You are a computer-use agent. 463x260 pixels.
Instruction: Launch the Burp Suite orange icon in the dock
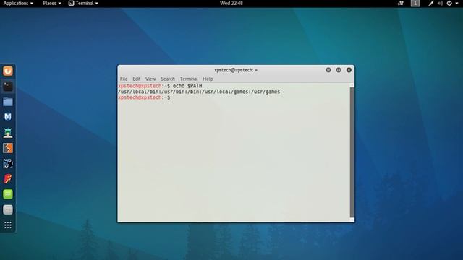8,148
